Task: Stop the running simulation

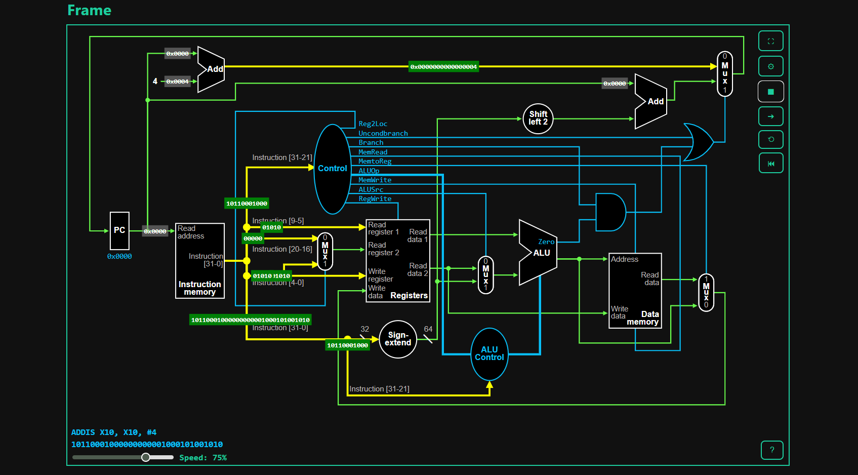Action: 770,92
